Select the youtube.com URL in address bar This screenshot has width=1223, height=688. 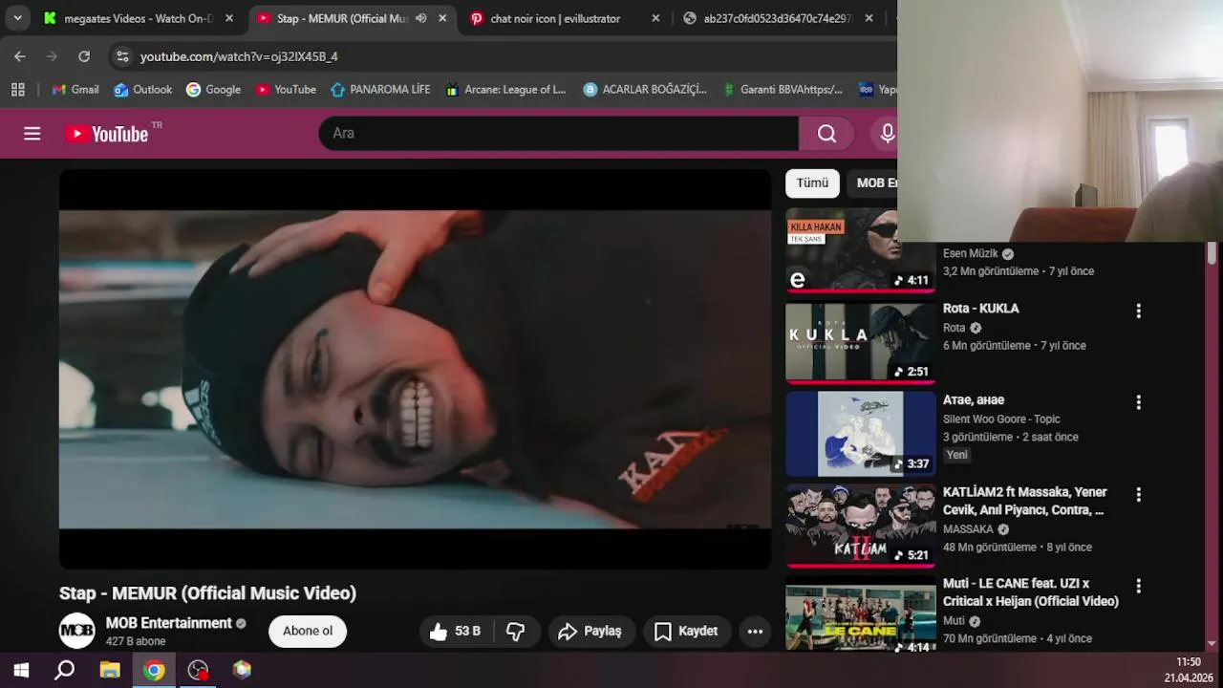point(239,56)
